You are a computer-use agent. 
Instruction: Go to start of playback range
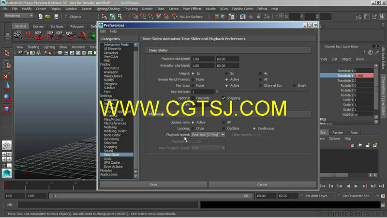pyautogui.click(x=323, y=186)
